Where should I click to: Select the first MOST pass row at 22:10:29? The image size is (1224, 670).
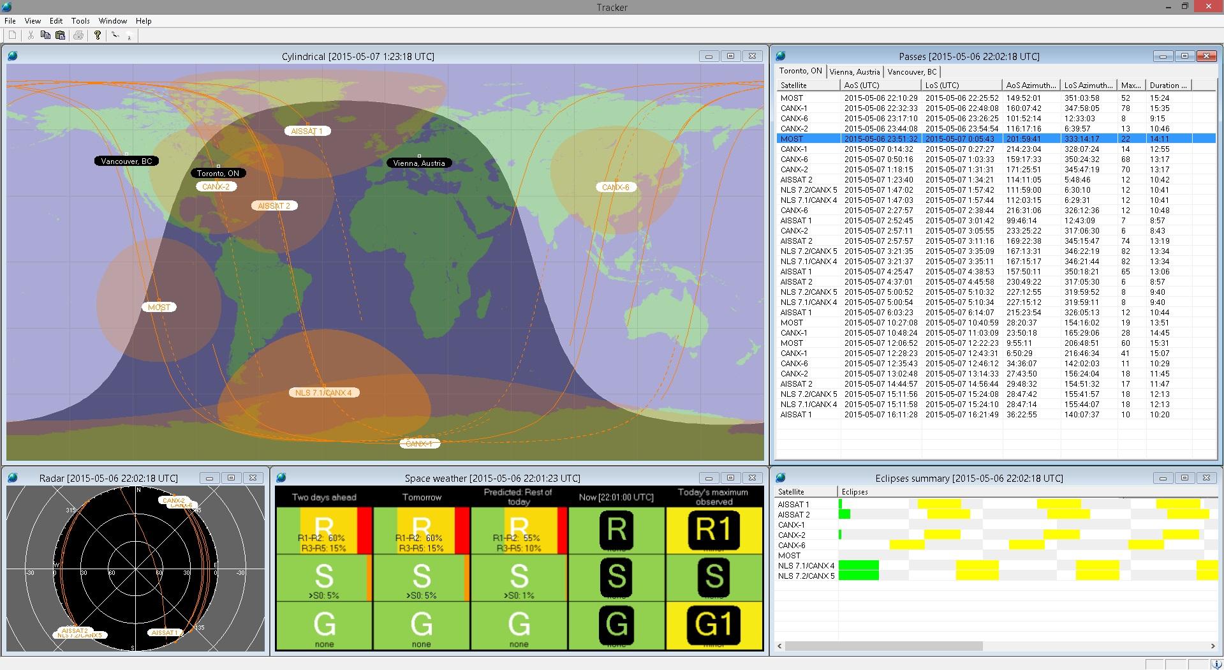point(996,98)
